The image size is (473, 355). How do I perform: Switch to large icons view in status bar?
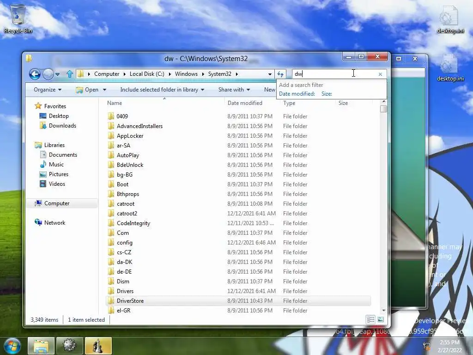pos(381,319)
